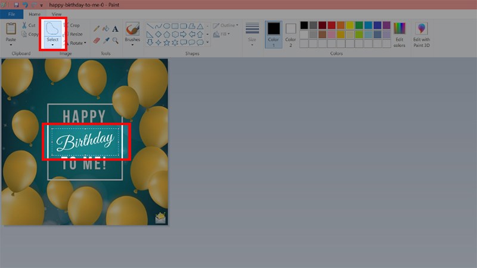Select the Polygon shape
Viewport: 477px width, 268px height.
(x=191, y=26)
